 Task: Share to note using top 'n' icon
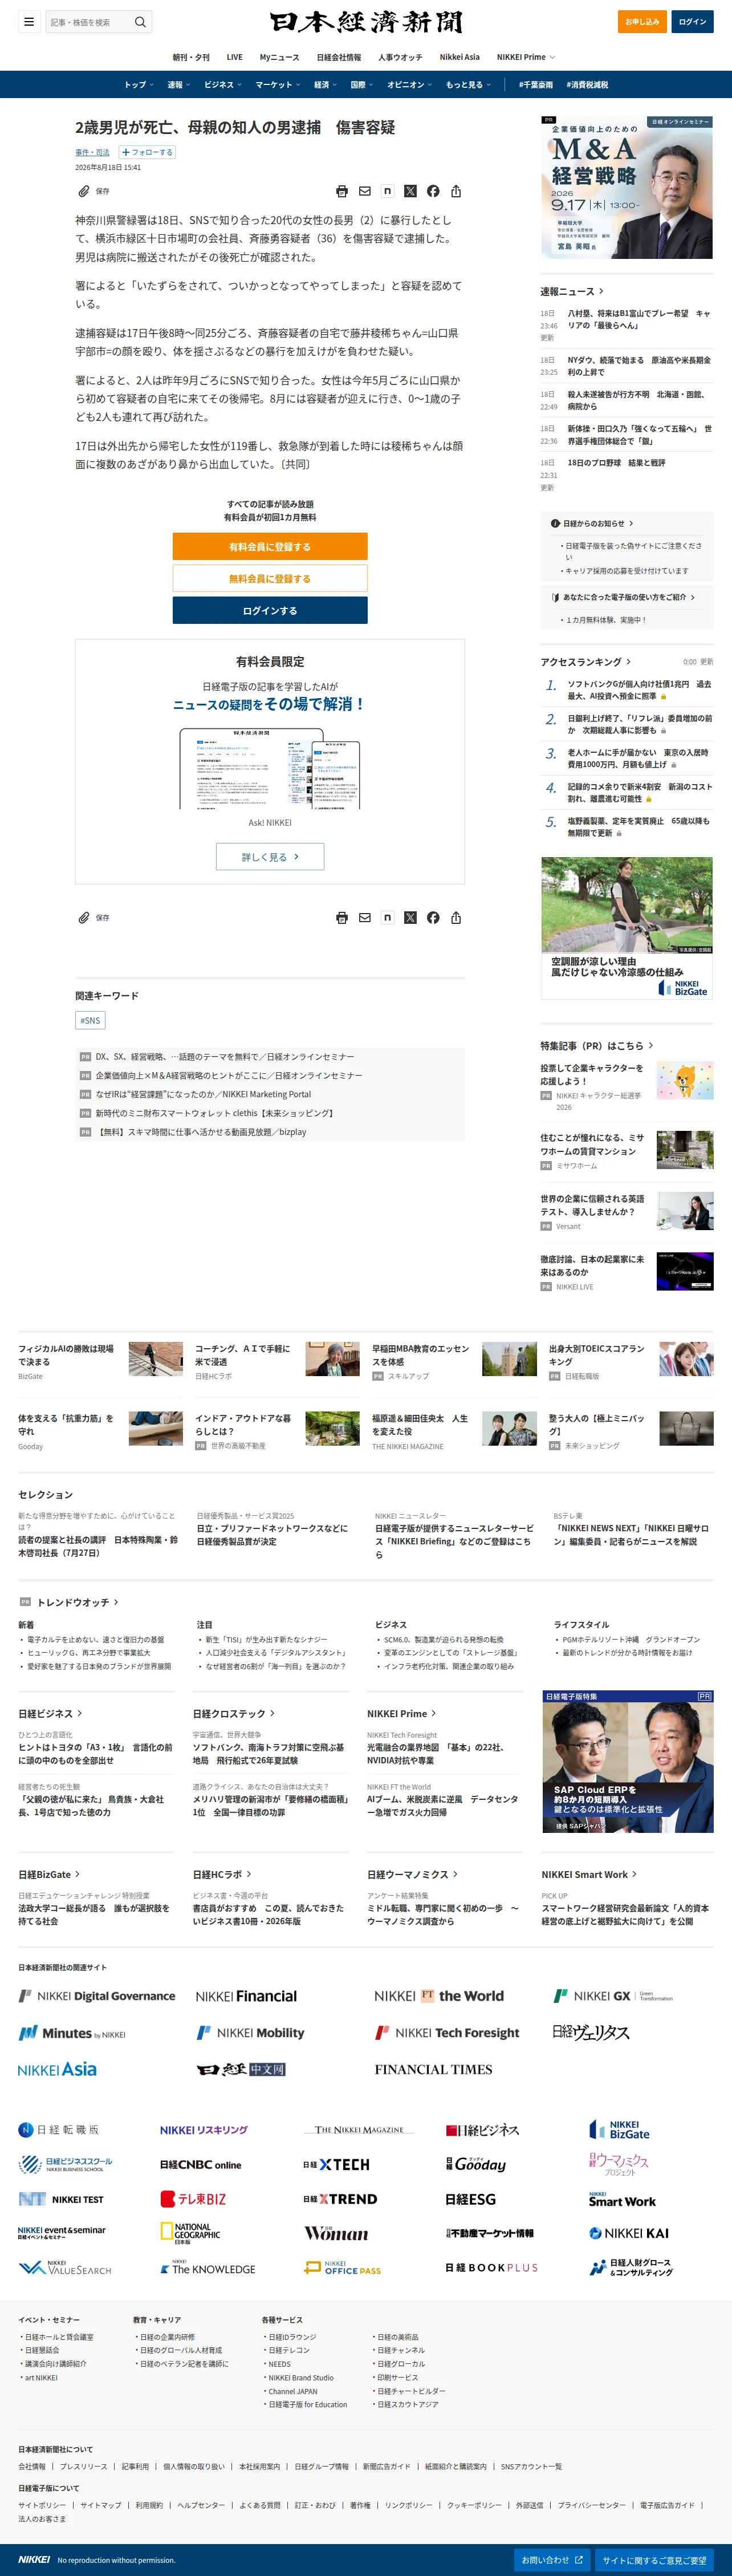(387, 191)
